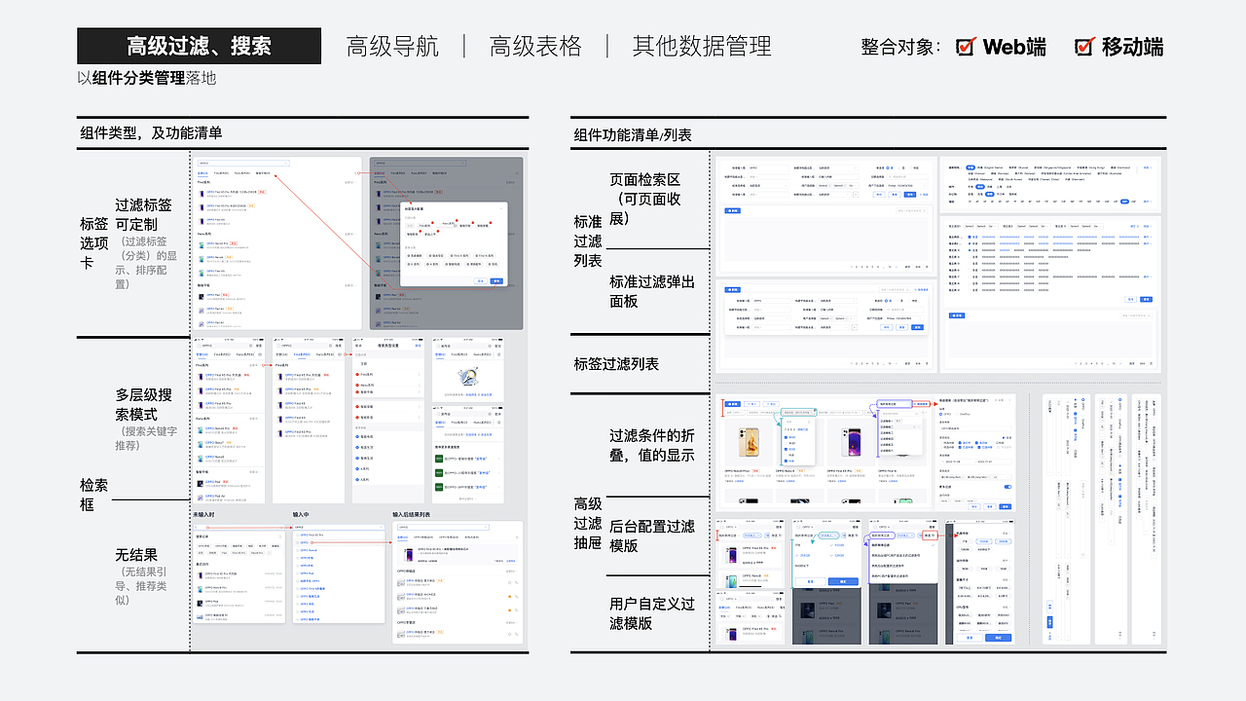The height and width of the screenshot is (701, 1246).
Task: Switch to the 高级表格 tab
Action: click(x=535, y=46)
